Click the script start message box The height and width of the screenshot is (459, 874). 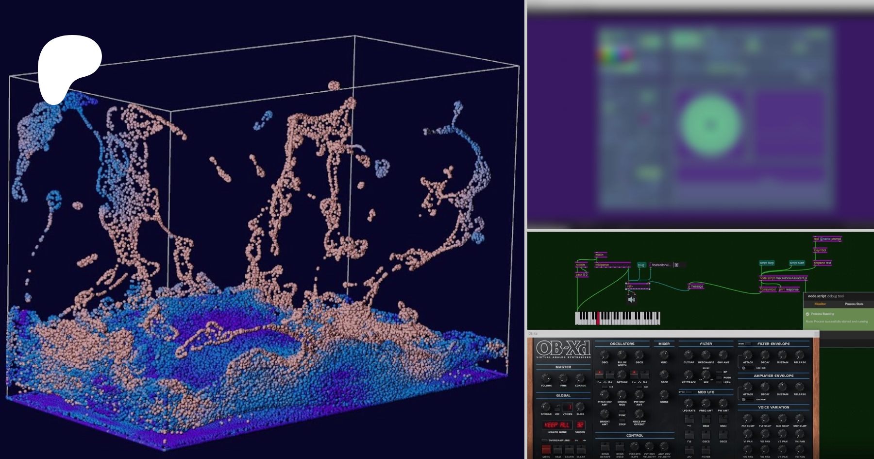click(x=796, y=263)
